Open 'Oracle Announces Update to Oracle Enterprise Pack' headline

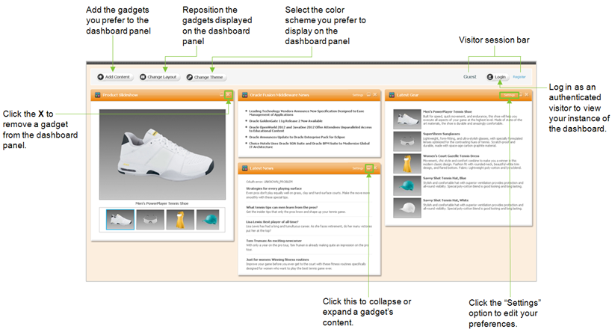click(297, 137)
